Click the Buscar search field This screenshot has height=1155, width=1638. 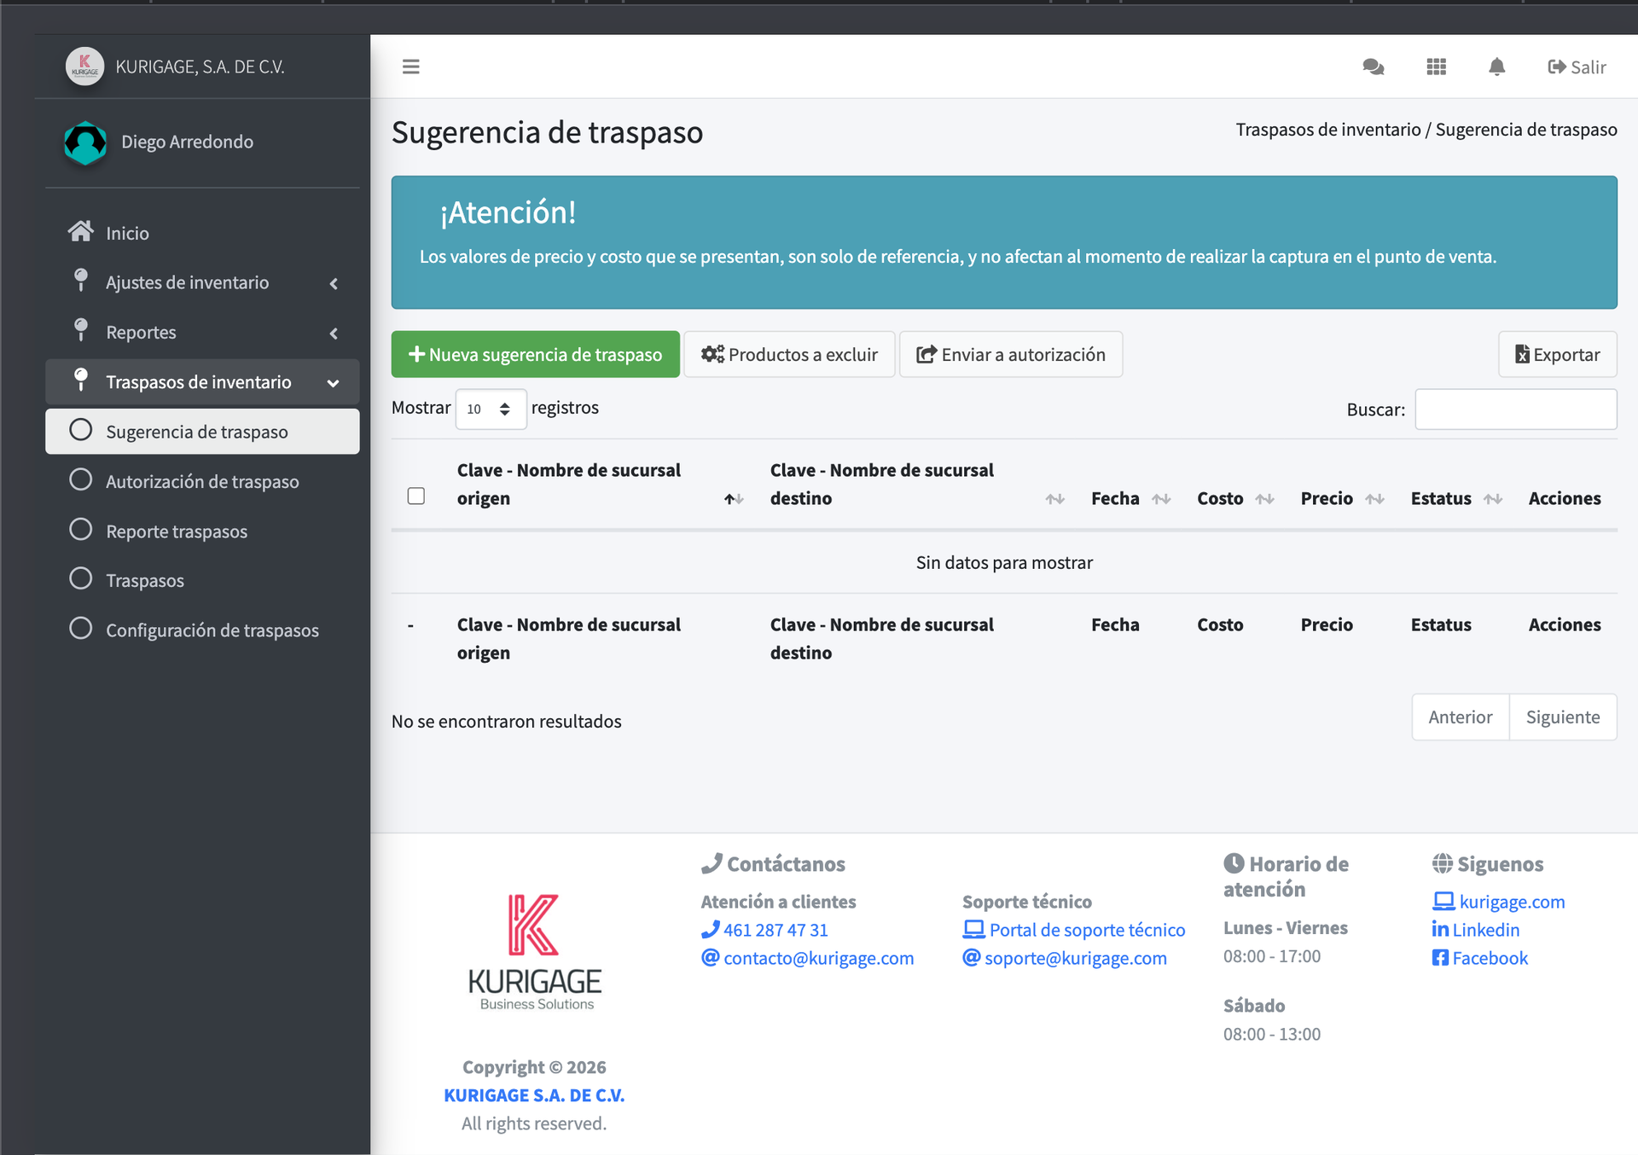[1515, 410]
